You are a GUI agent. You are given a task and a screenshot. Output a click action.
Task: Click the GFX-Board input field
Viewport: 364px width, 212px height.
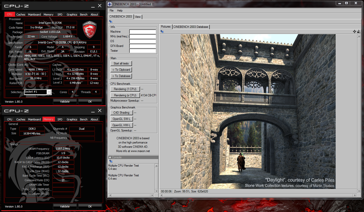[x=143, y=46]
